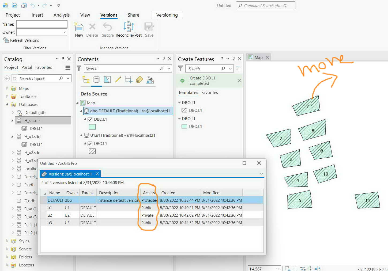Click the version Name filter input field
Screen dimensions: 388x271
42,24
